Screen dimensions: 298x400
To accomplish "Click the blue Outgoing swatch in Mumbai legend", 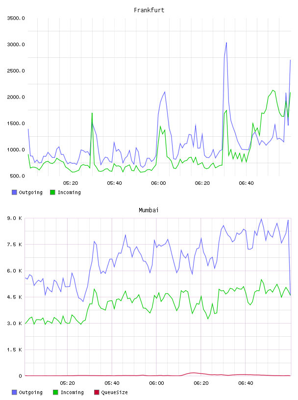I will (x=14, y=392).
